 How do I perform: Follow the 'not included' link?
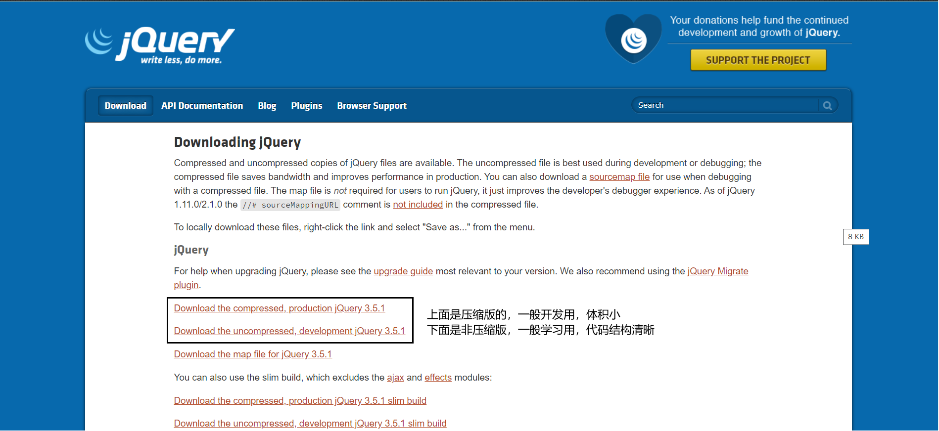[x=418, y=205]
